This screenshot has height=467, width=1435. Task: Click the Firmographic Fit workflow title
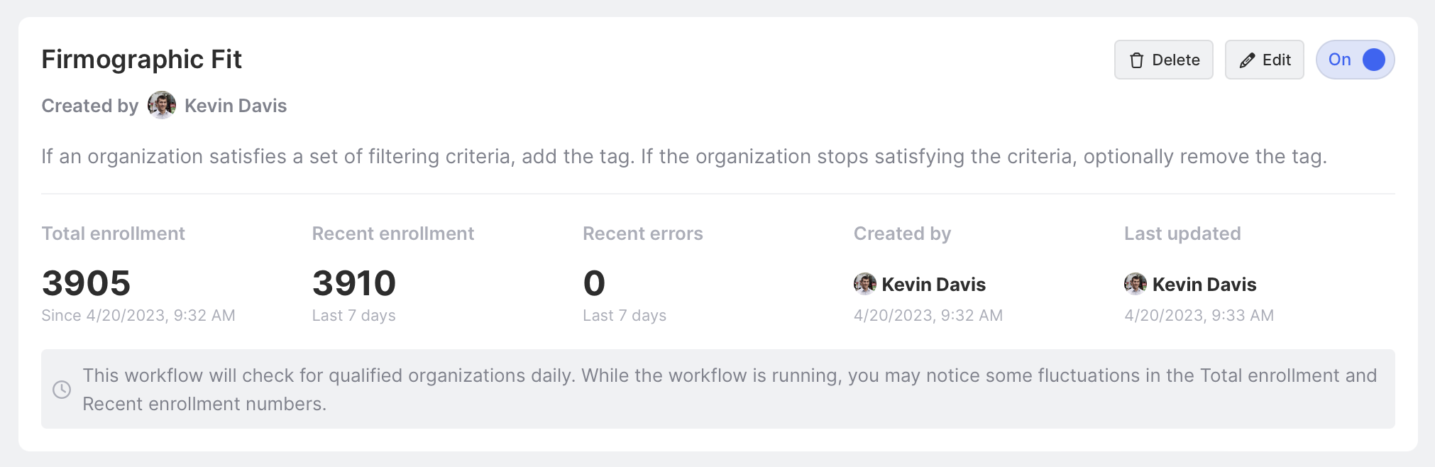[x=142, y=60]
